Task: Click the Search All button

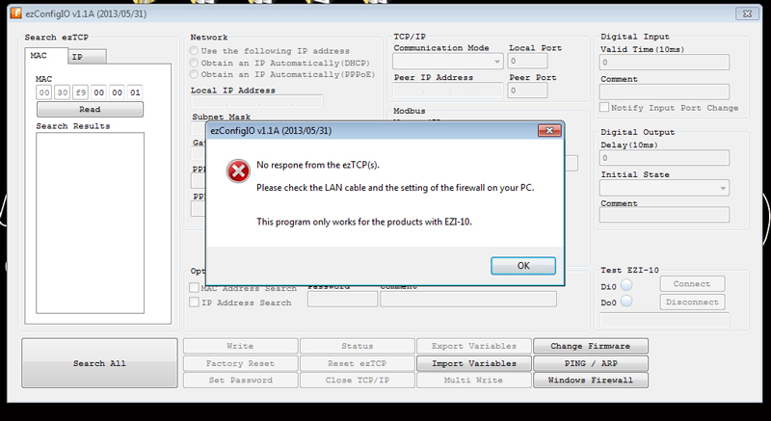Action: (99, 363)
